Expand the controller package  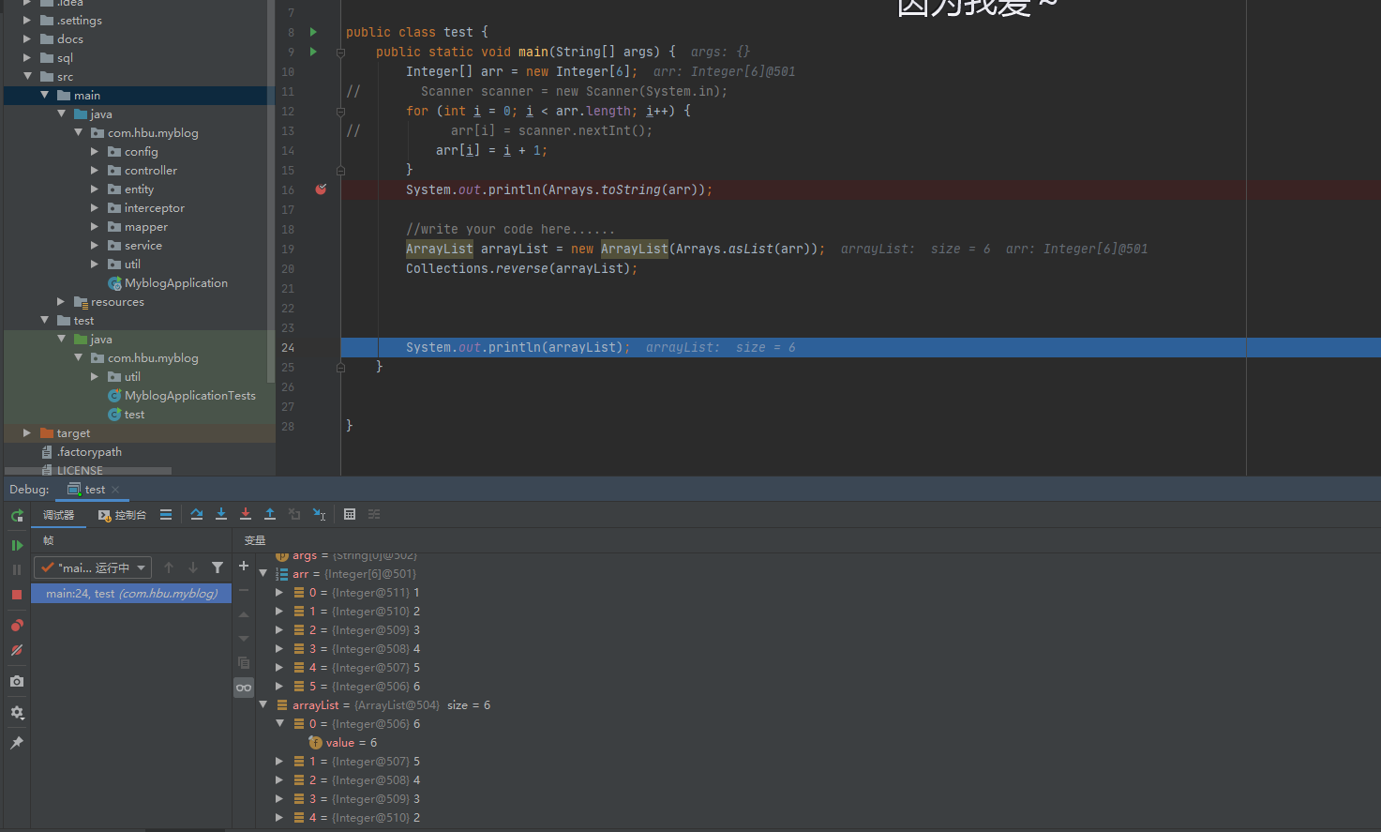pos(95,170)
